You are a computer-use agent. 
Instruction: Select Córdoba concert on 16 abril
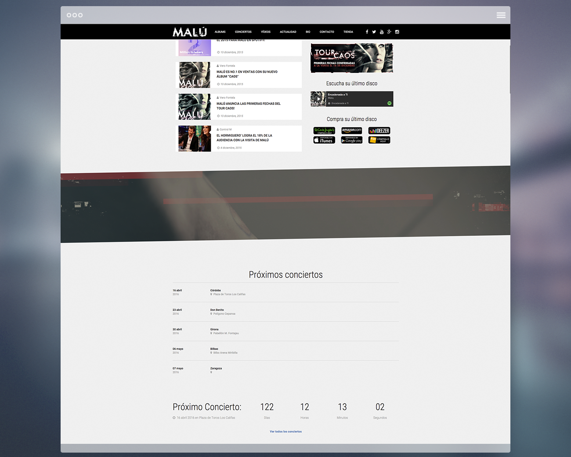point(285,292)
